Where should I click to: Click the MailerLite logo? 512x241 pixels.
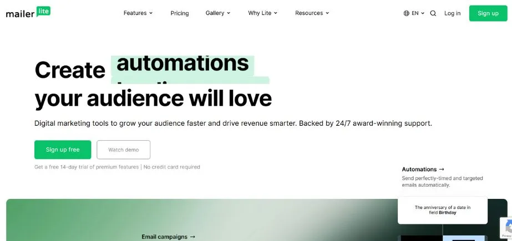(28, 12)
